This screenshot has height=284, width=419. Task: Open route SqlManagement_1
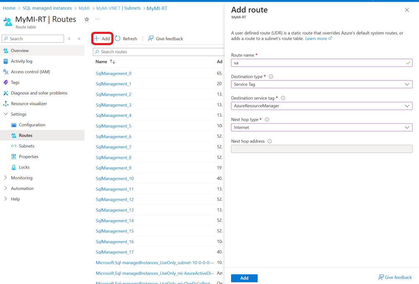tap(113, 84)
